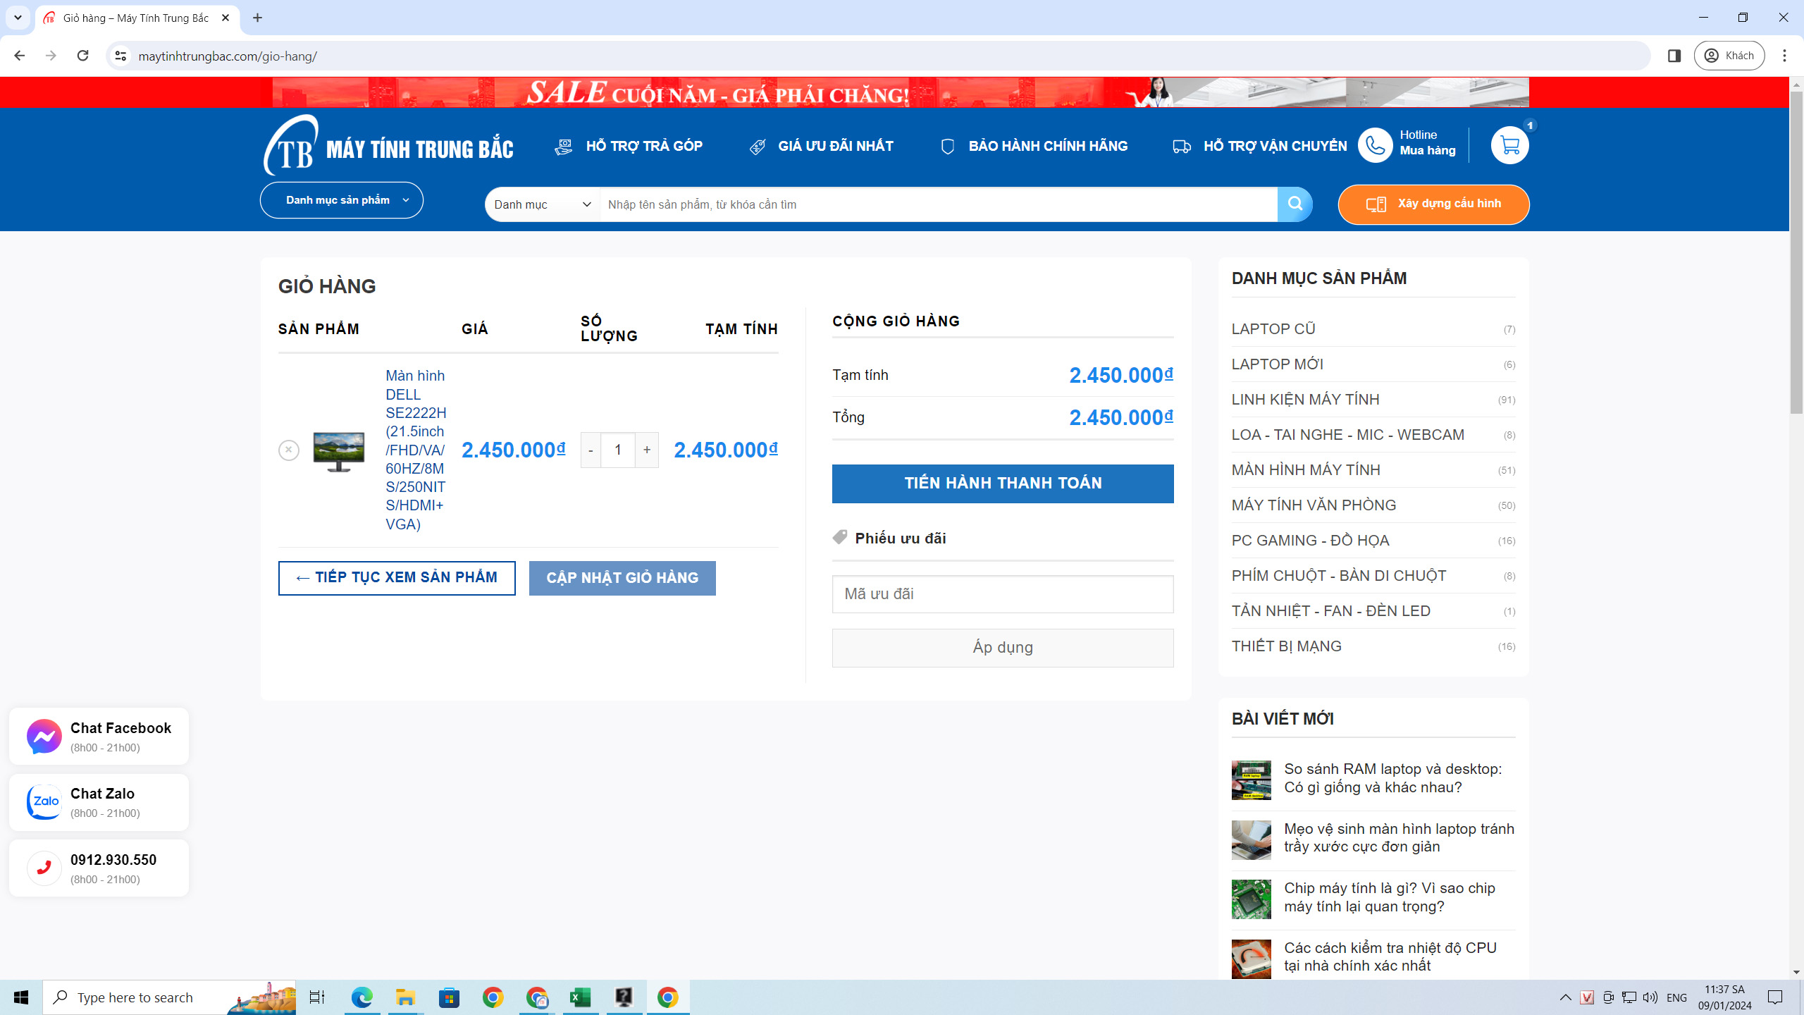Remove Dell monitor from cart
This screenshot has width=1804, height=1015.
[289, 450]
